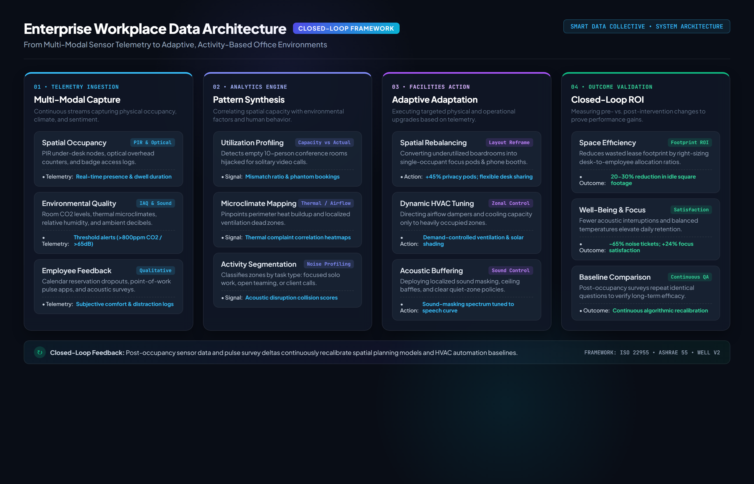Select the PIR & Optical tag
Viewport: 754px width, 484px height.
[x=152, y=142]
